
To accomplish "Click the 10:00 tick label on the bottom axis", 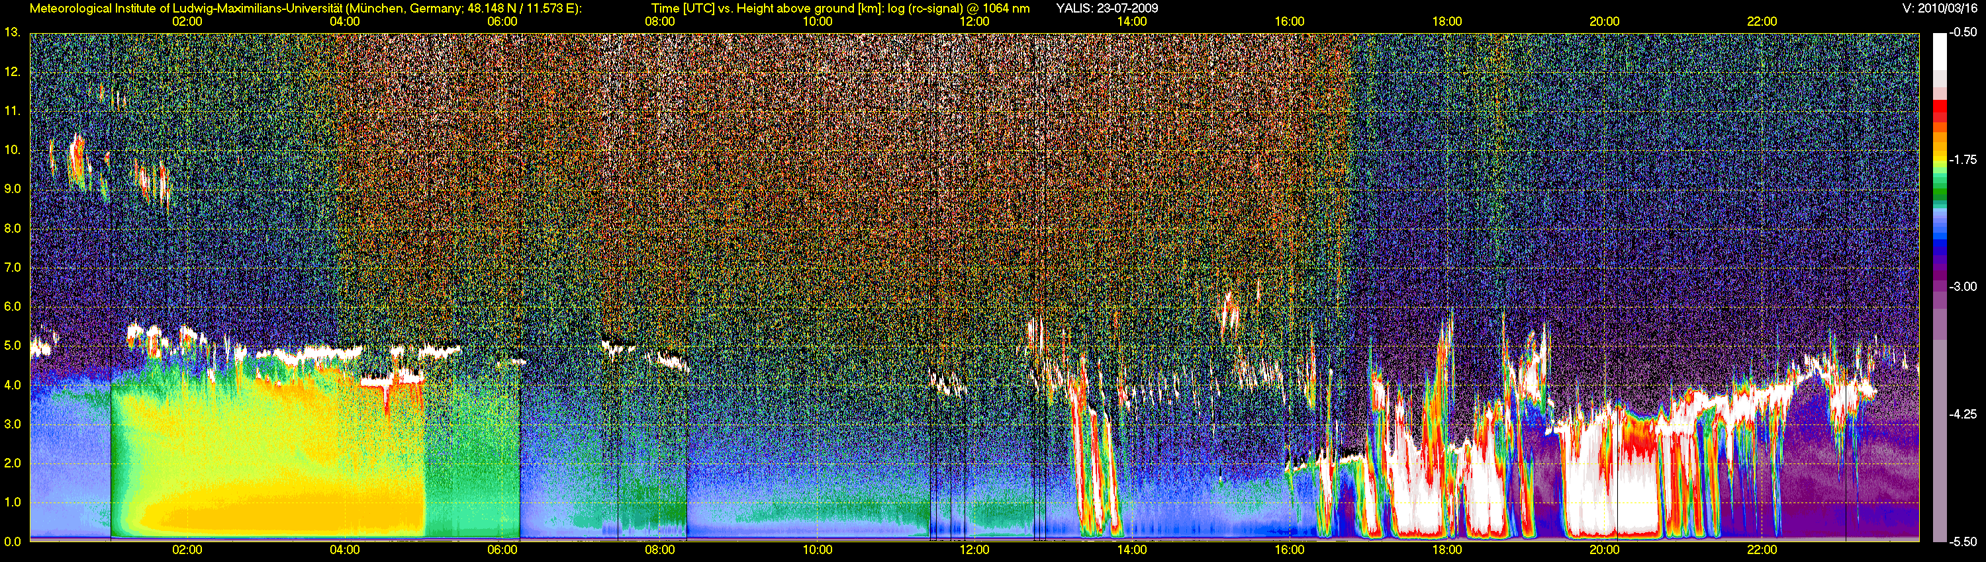I will click(x=817, y=549).
